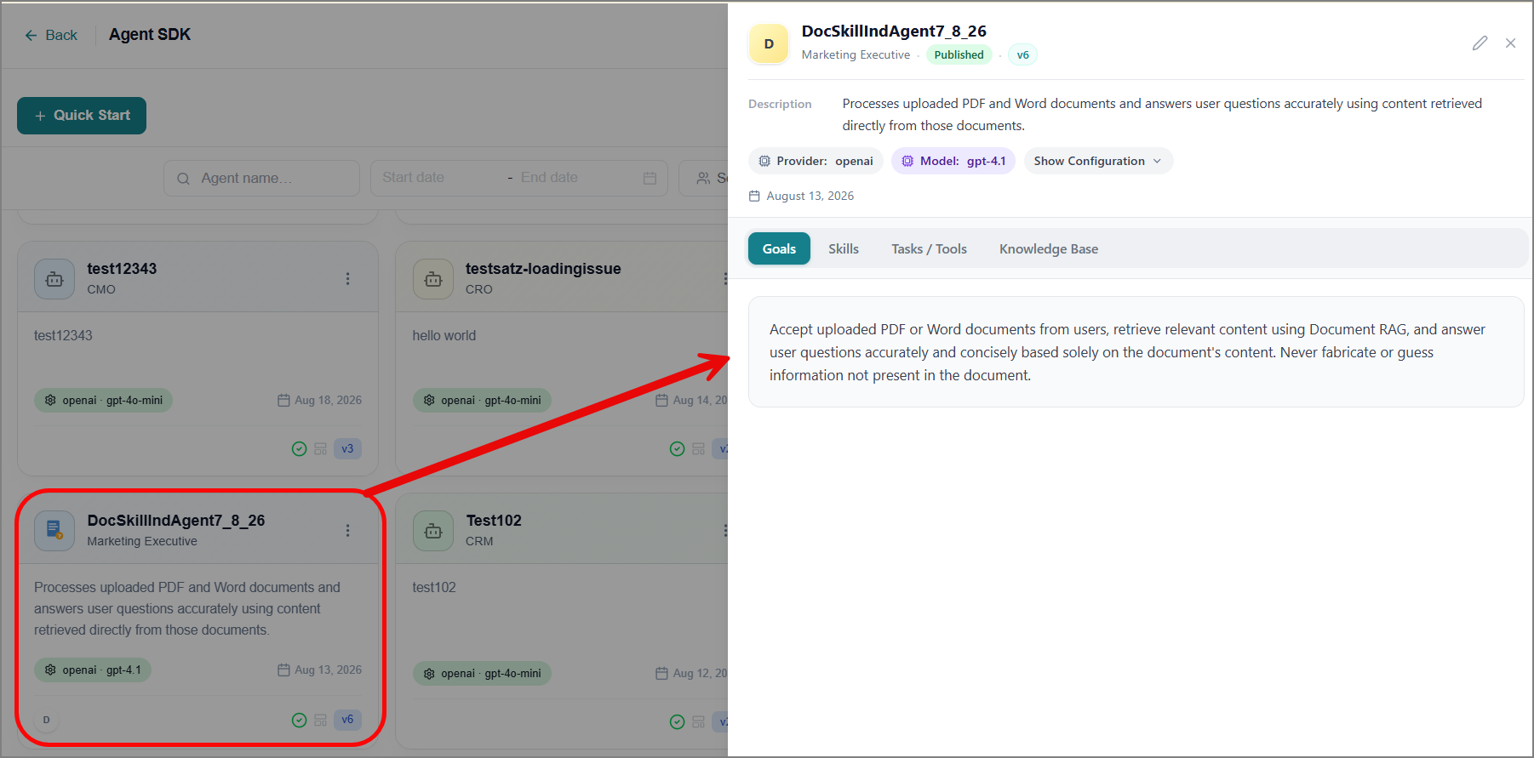Click the End date field
1534x758 pixels.
[x=549, y=177]
